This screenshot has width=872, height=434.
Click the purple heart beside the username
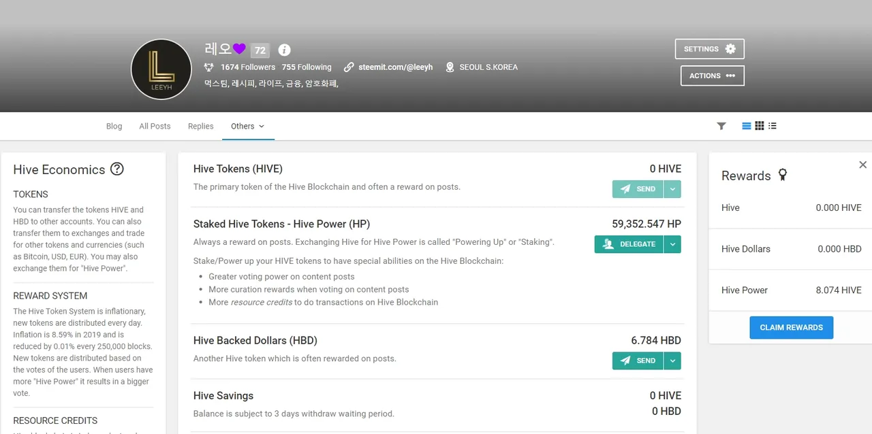click(239, 49)
